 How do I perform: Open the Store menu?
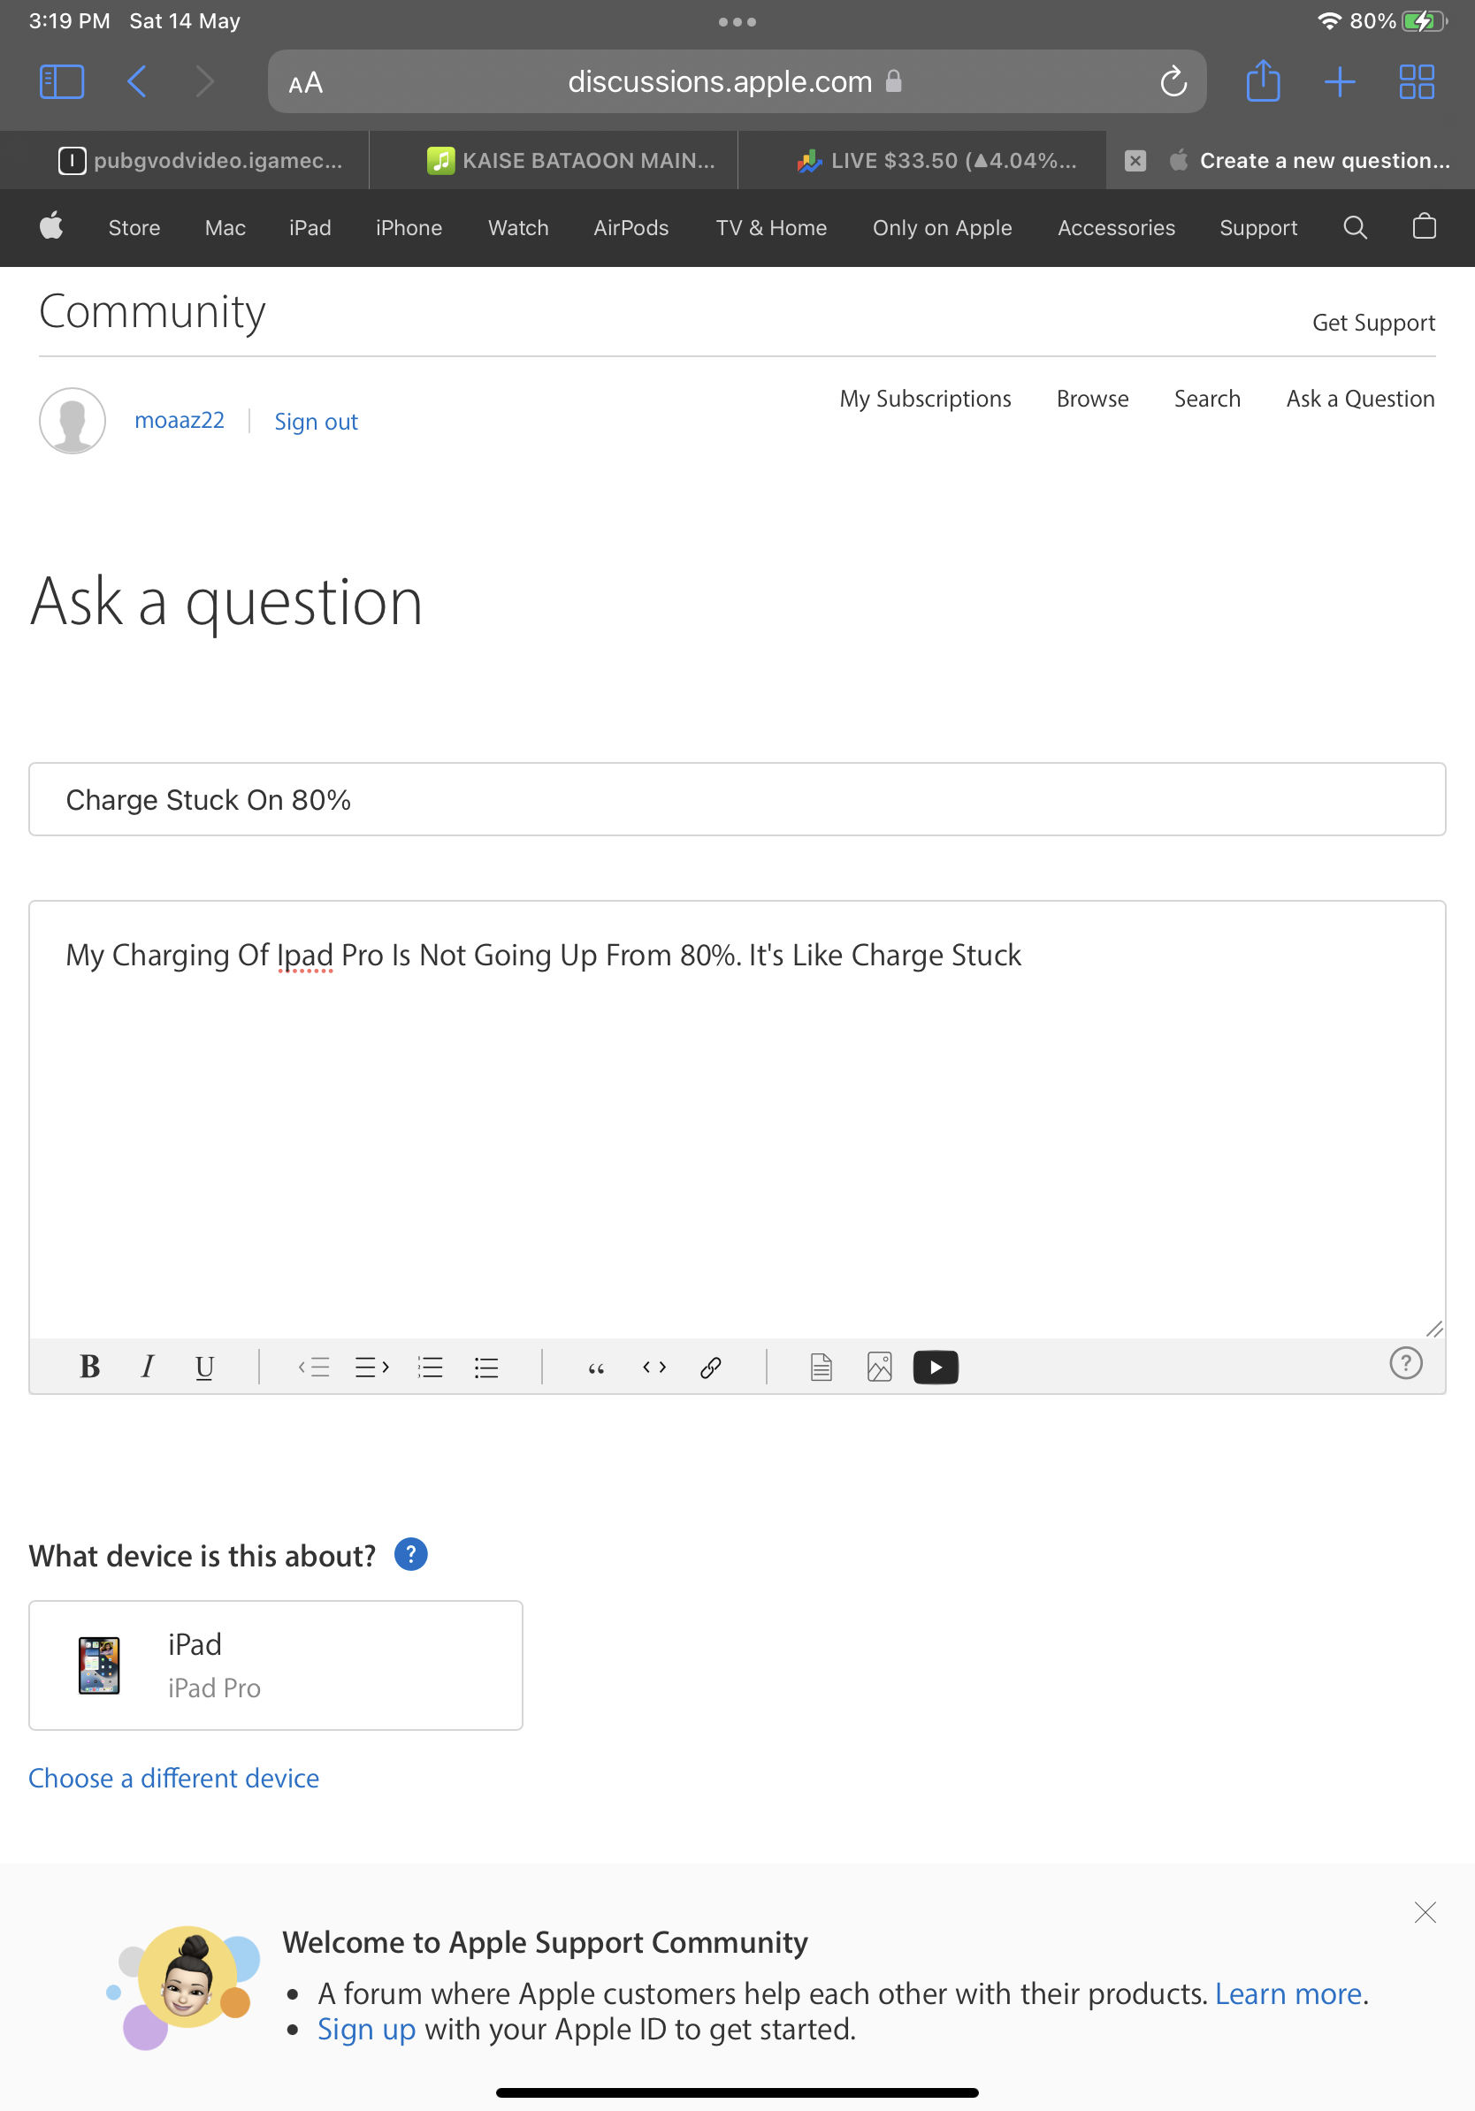tap(134, 228)
